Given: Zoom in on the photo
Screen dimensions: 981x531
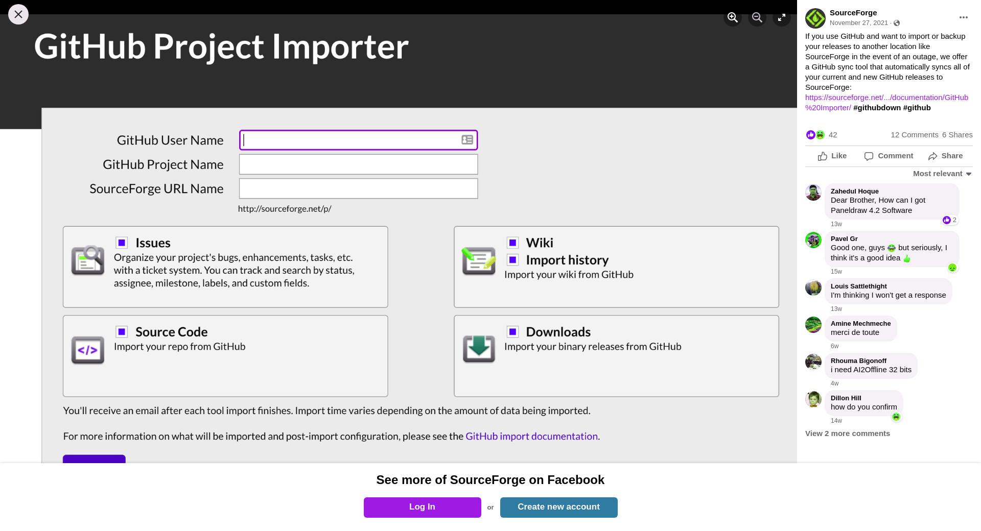Looking at the screenshot, I should (732, 17).
